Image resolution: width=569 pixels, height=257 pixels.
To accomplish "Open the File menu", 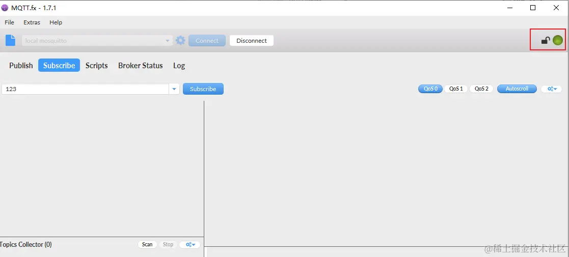I will 10,22.
